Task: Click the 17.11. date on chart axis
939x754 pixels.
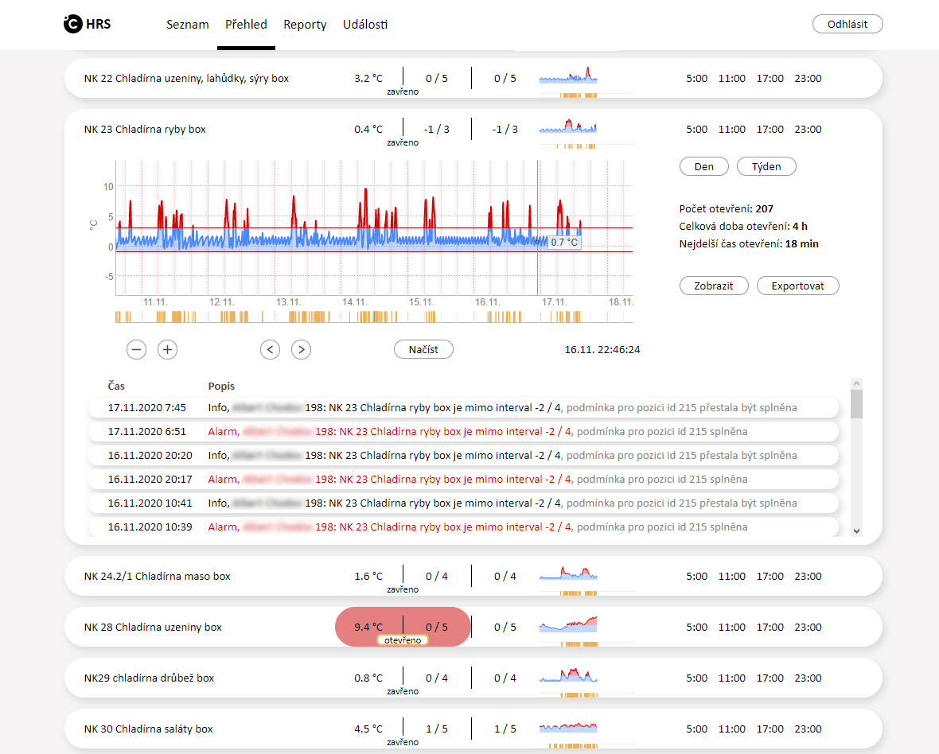Action: click(x=554, y=302)
